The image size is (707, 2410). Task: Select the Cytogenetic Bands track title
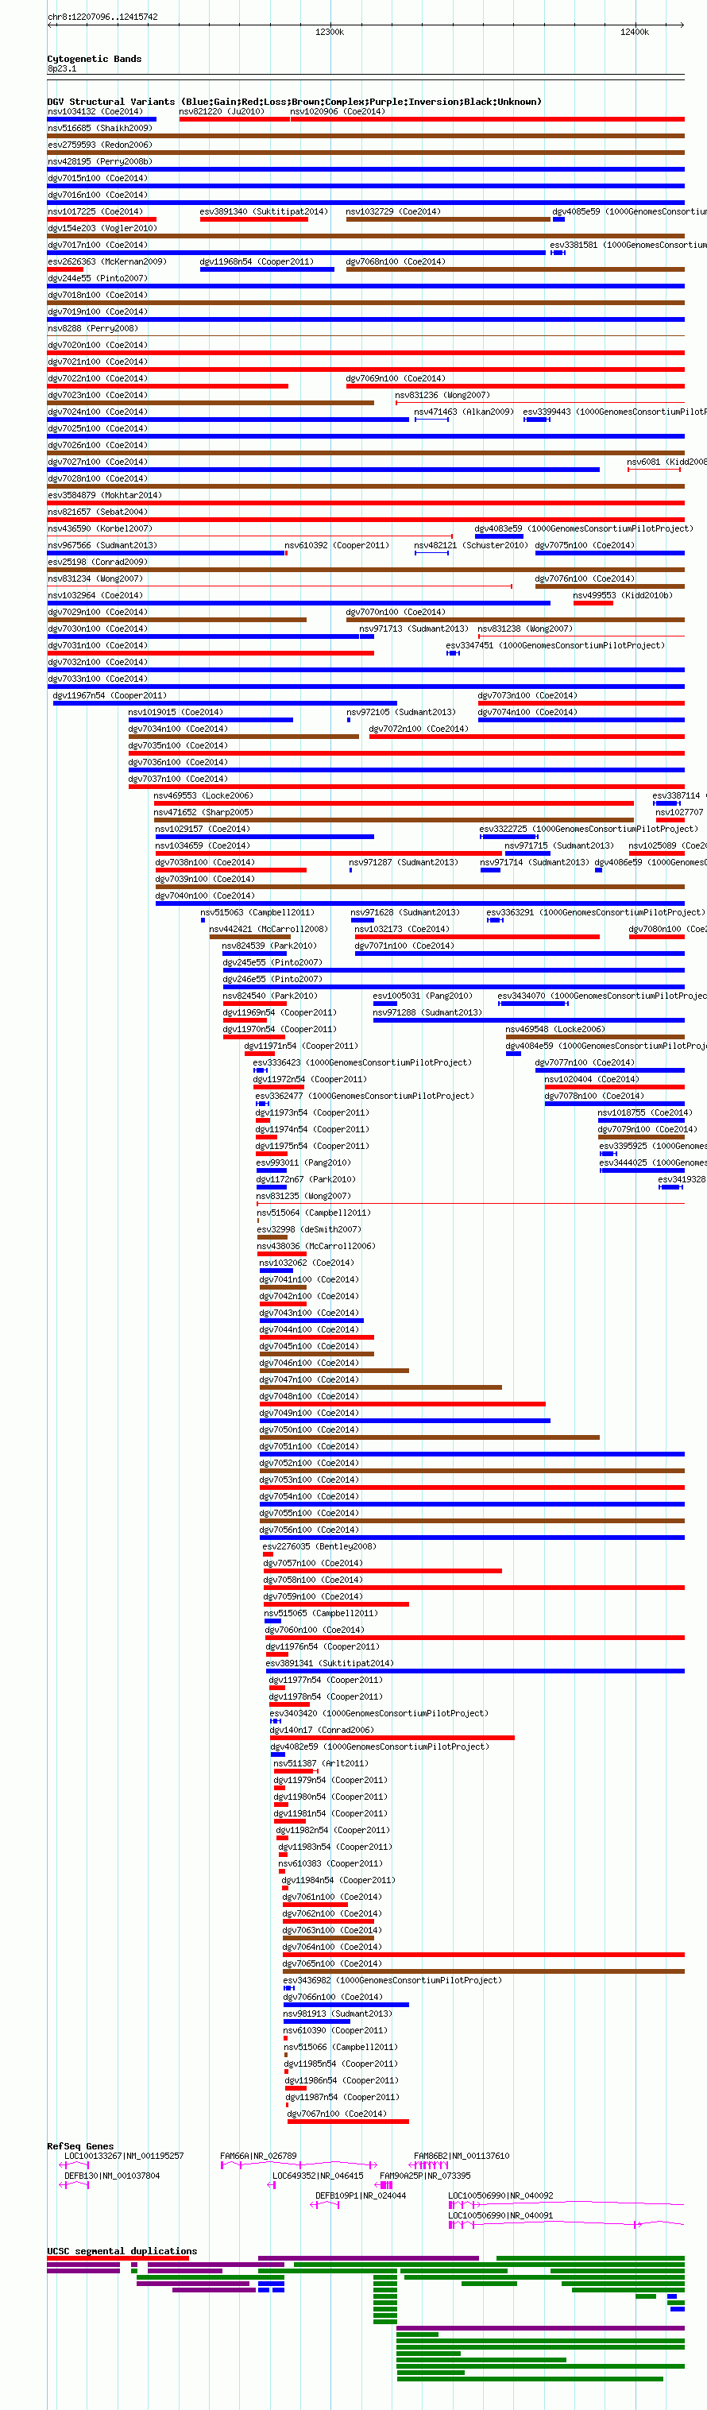pos(95,59)
